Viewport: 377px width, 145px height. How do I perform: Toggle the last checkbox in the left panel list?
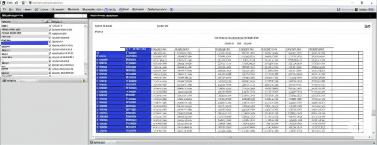50,73
